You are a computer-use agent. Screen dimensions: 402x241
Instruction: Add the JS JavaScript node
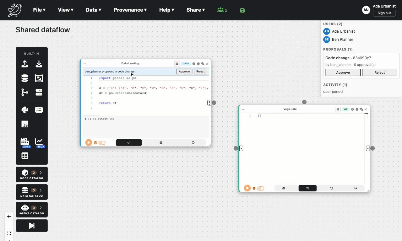(25, 124)
